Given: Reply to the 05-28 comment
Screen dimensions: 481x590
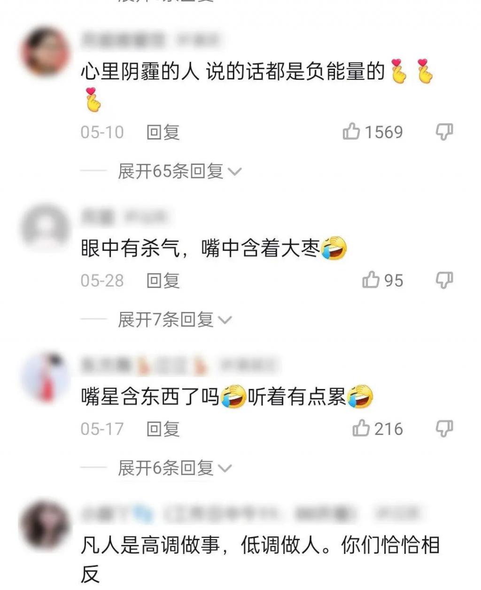Looking at the screenshot, I should [163, 280].
